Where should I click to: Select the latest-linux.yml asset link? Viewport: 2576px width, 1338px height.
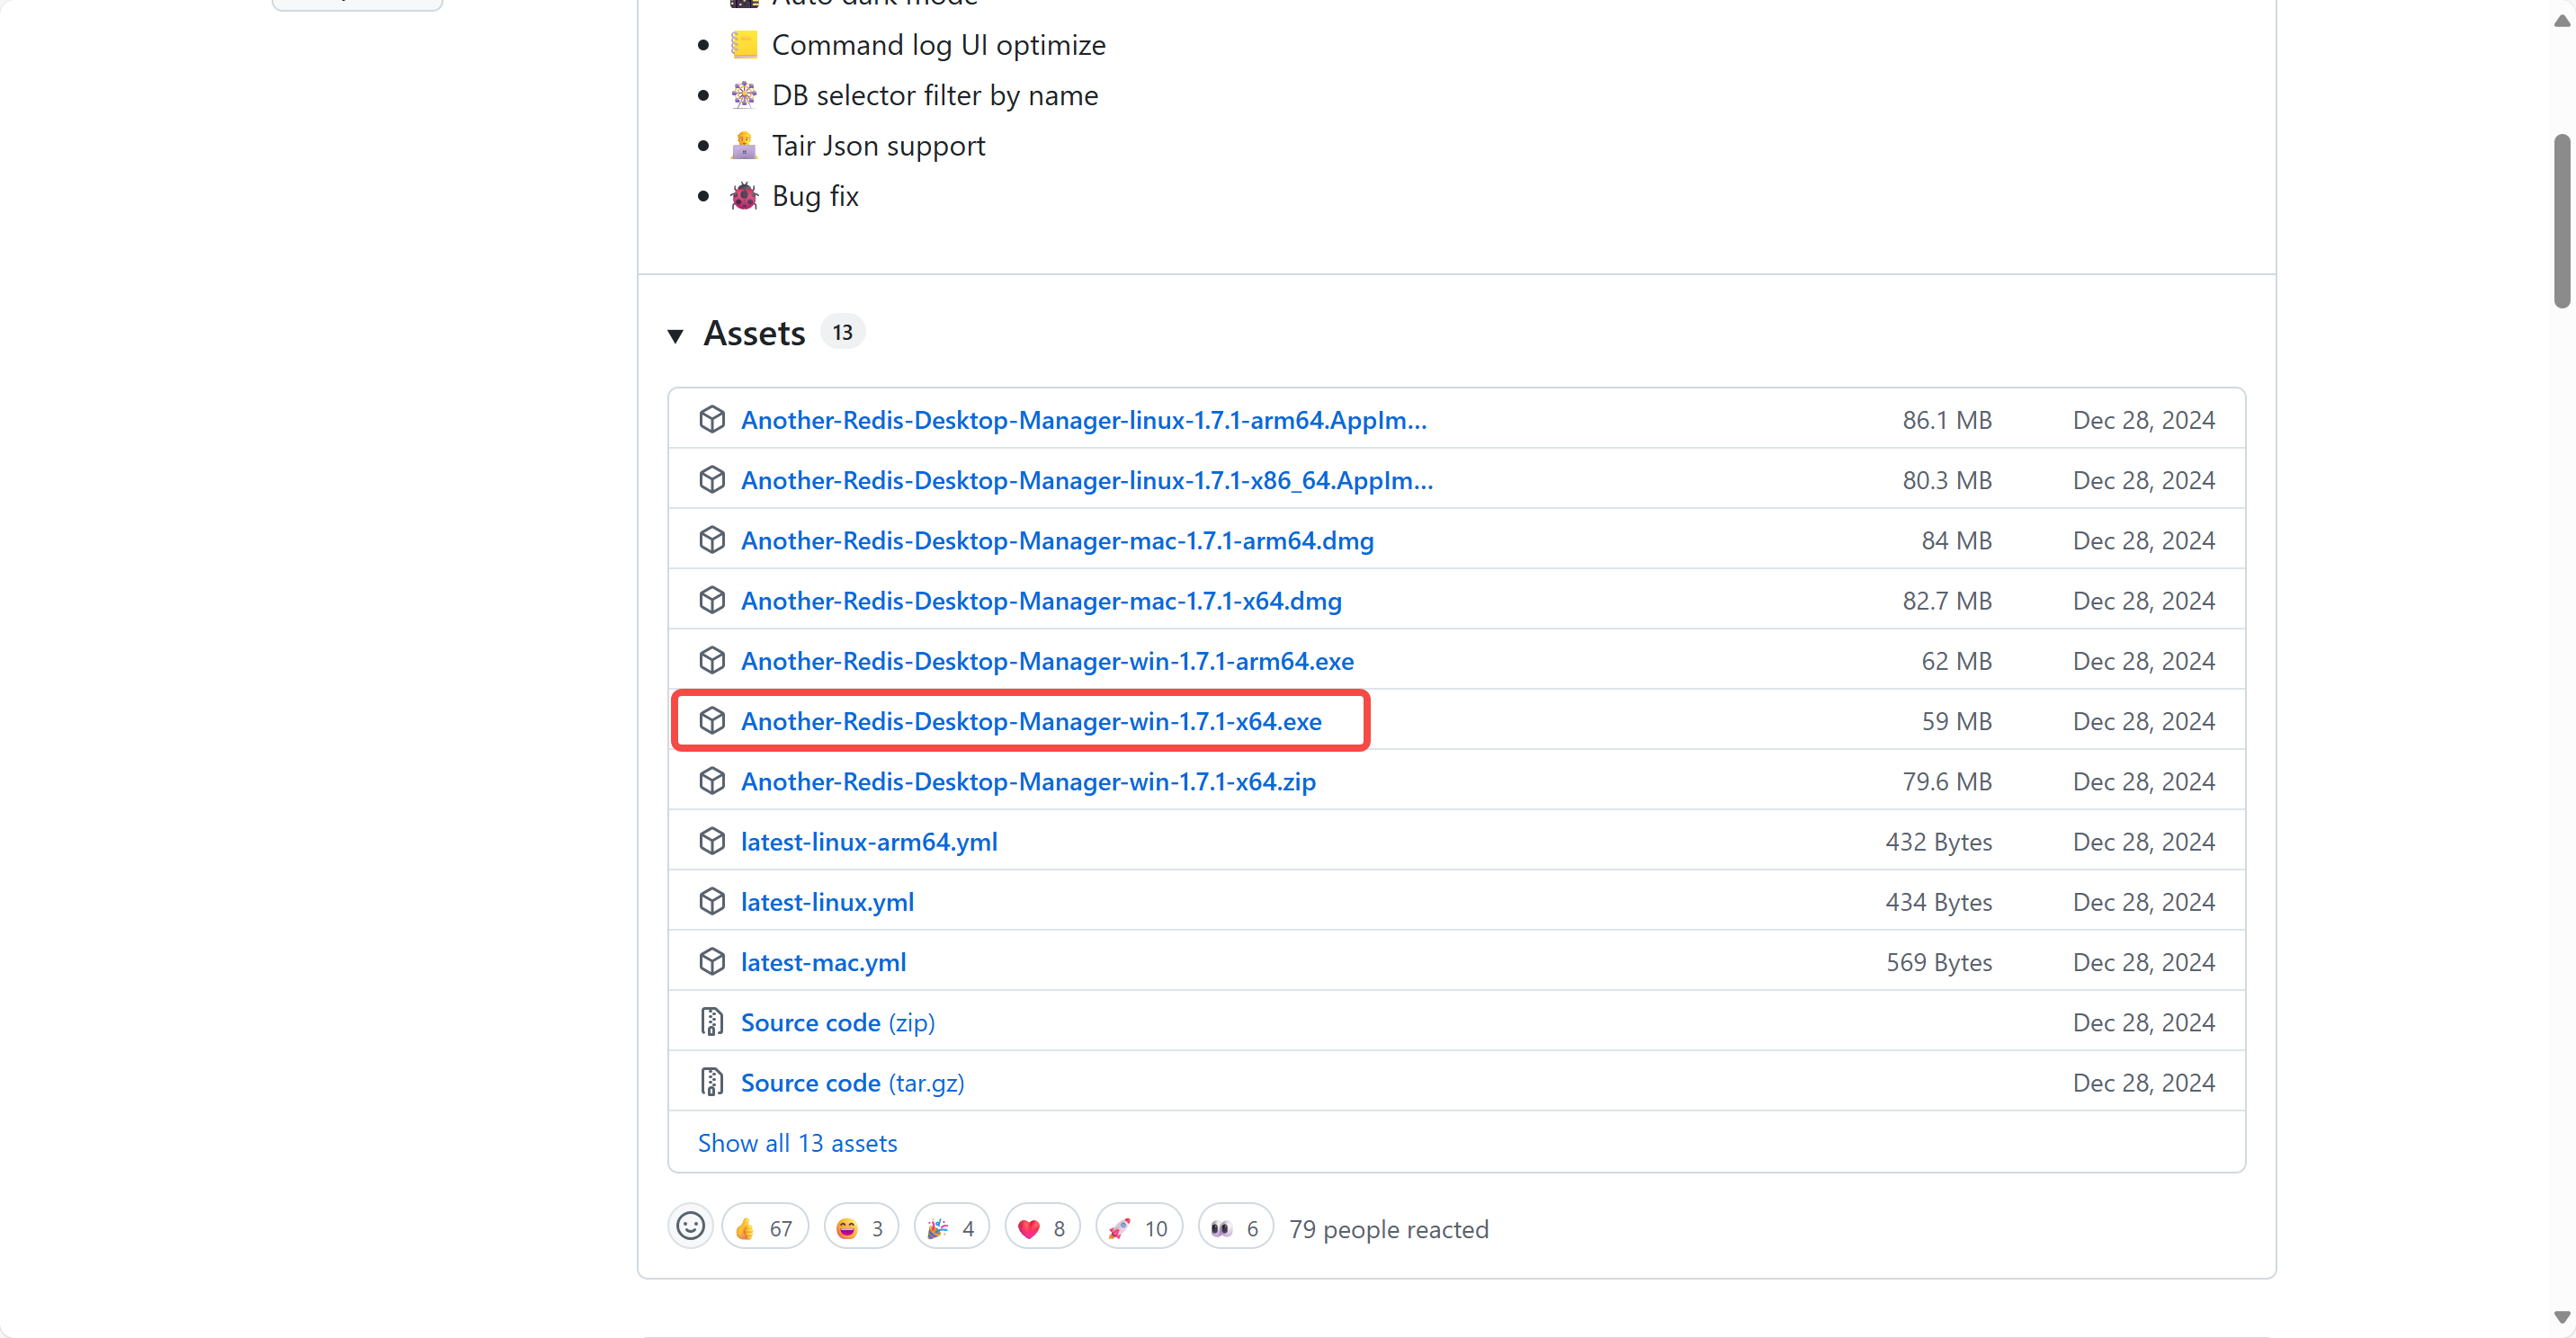(x=826, y=901)
